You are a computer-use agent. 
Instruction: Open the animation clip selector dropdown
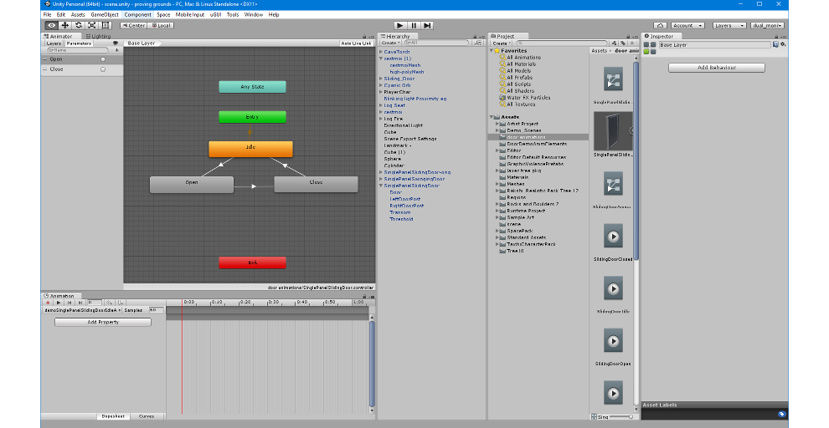pyautogui.click(x=82, y=310)
